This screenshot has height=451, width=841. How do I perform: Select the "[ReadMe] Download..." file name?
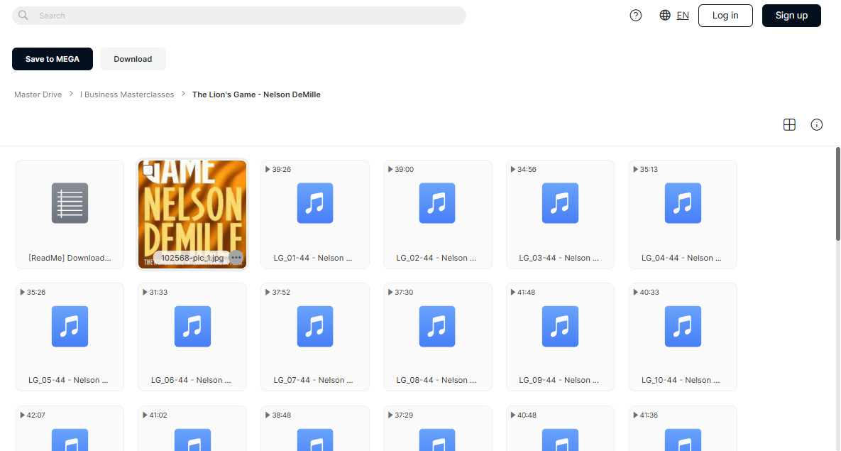70,258
